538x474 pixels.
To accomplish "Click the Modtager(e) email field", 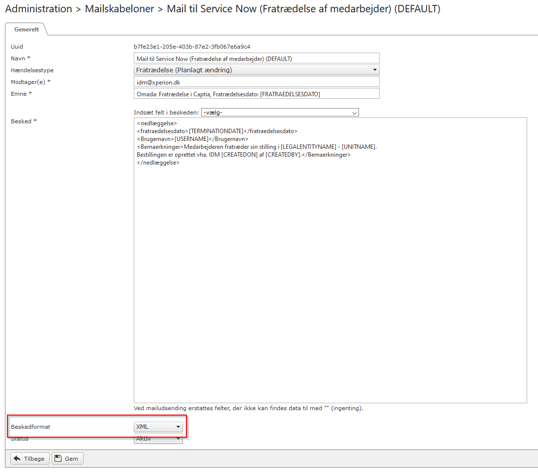I will click(x=256, y=82).
